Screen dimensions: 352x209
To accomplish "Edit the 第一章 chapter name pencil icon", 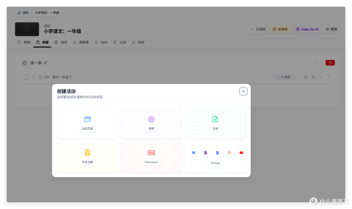I will (x=46, y=63).
